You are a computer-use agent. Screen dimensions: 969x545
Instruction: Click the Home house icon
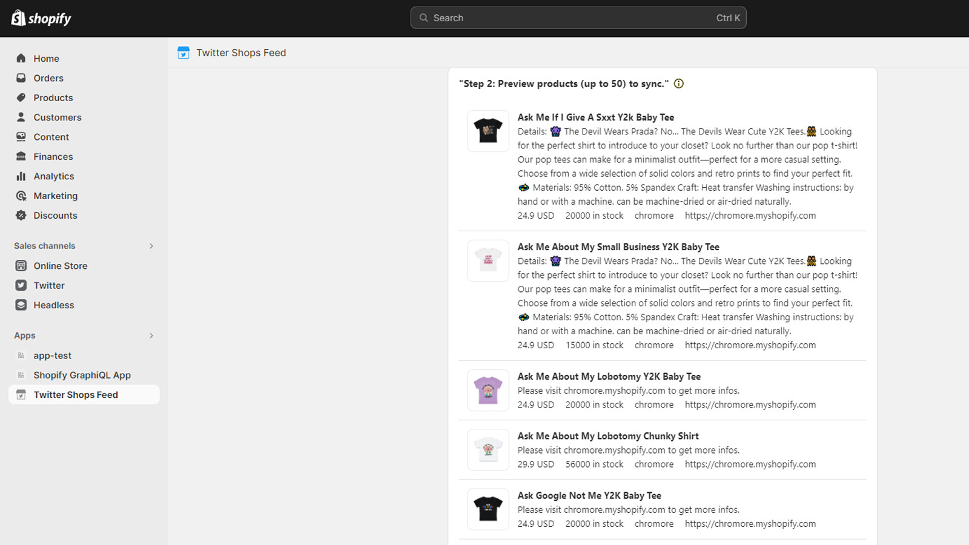[21, 58]
